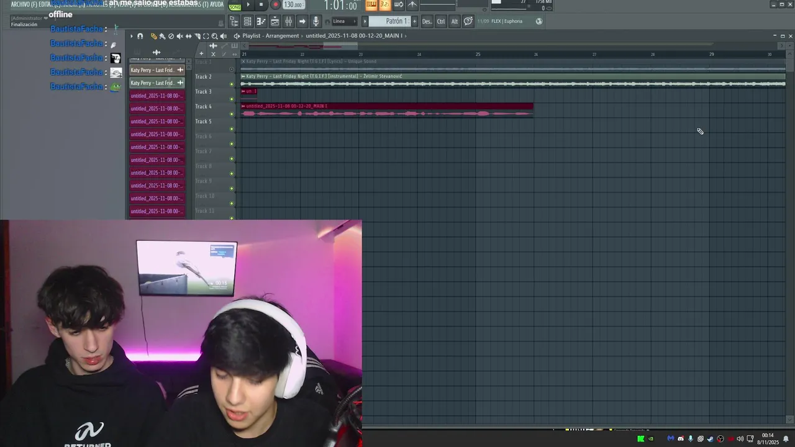795x447 pixels.
Task: Click the Malwarebytes tray icon
Action: (670, 439)
